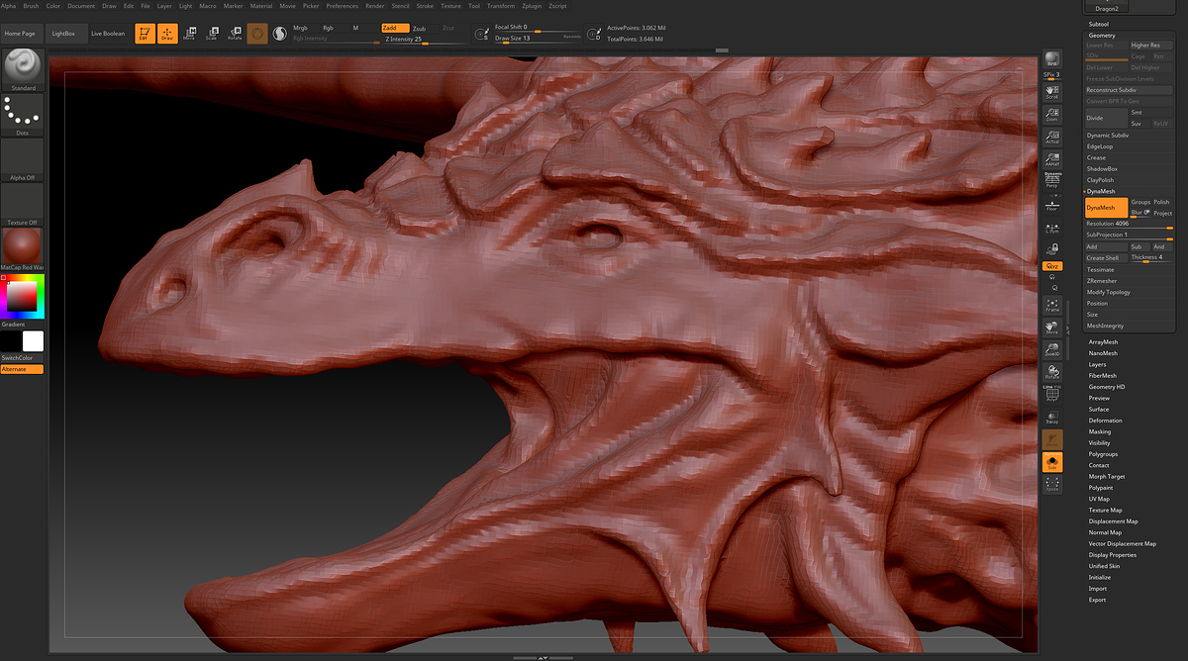The image size is (1188, 661).
Task: Open the Alpha Off slot
Action: (x=22, y=159)
